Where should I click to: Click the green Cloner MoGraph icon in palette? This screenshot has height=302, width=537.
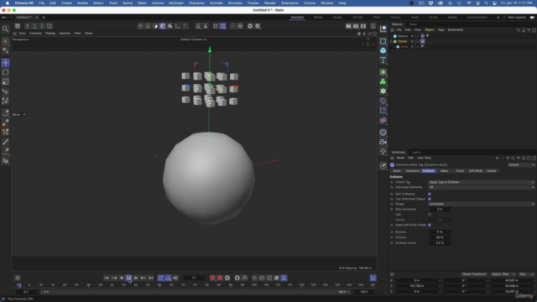383,81
